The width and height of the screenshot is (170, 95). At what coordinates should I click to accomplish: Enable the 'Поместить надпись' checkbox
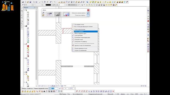[x=88, y=15]
